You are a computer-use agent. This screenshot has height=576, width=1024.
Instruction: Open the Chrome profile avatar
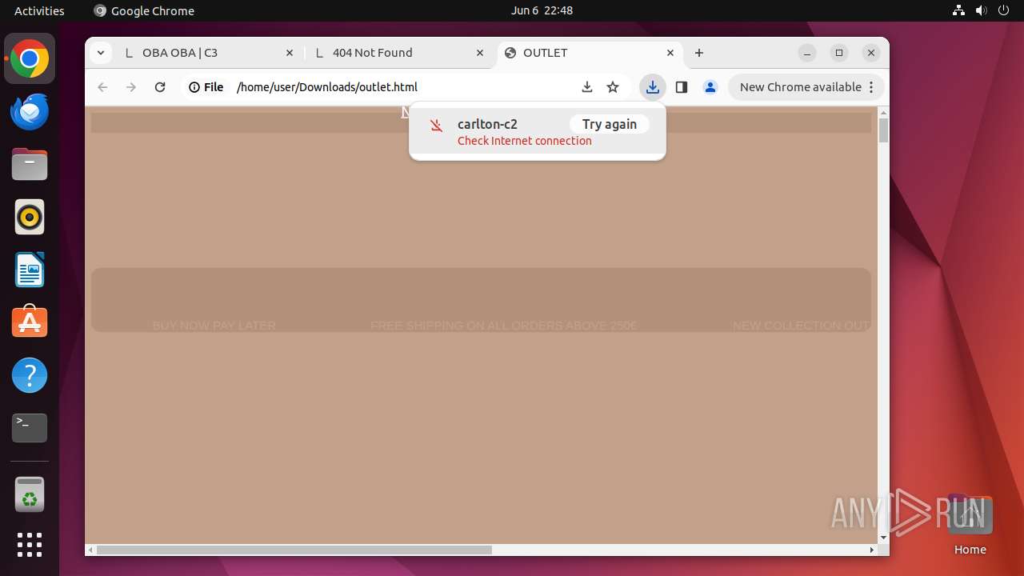pos(710,87)
